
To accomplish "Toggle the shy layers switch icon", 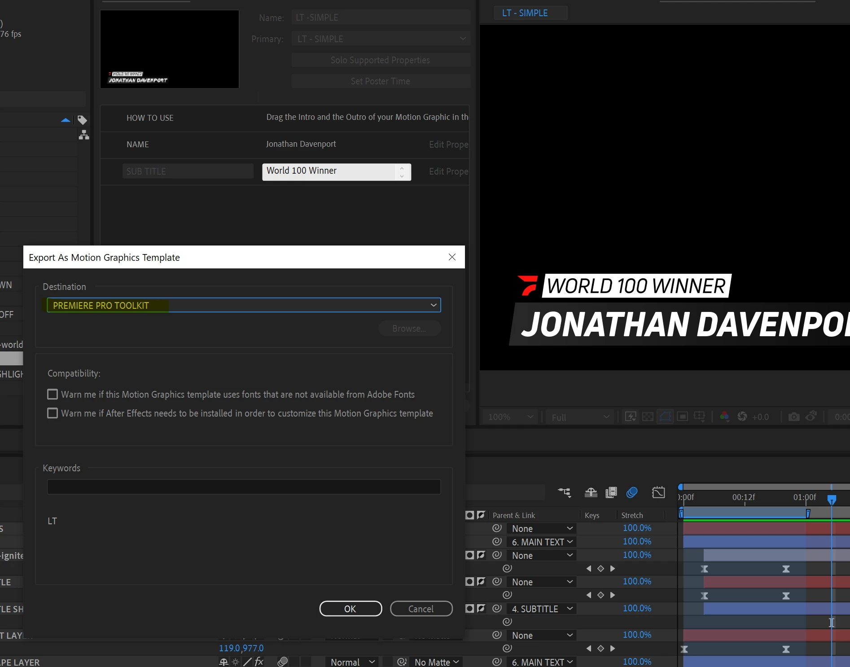I will [591, 492].
